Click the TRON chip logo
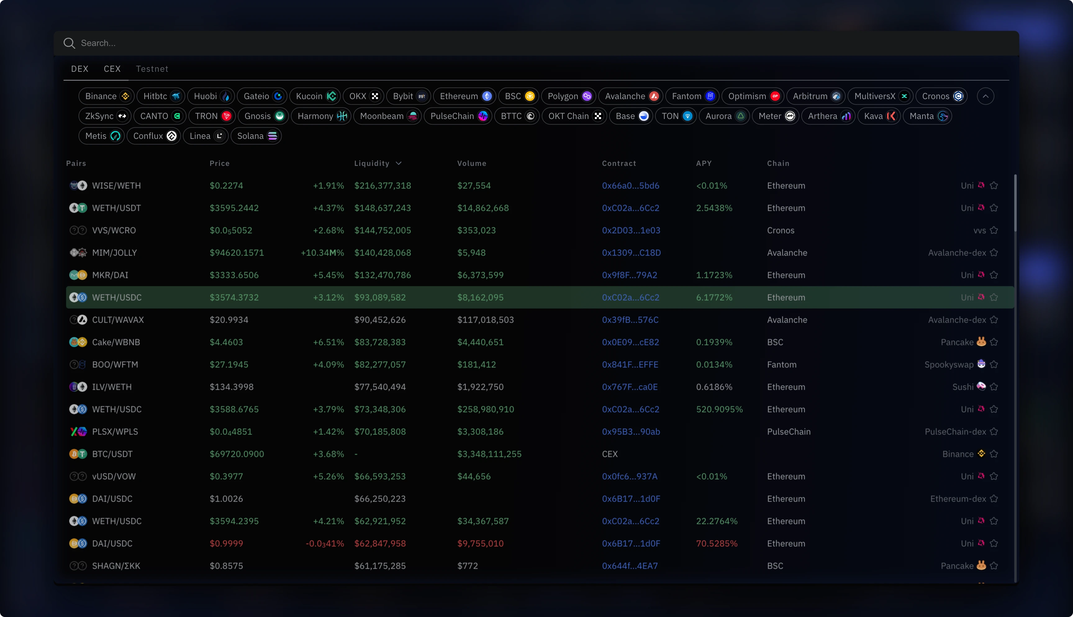Image resolution: width=1073 pixels, height=617 pixels. 227,116
